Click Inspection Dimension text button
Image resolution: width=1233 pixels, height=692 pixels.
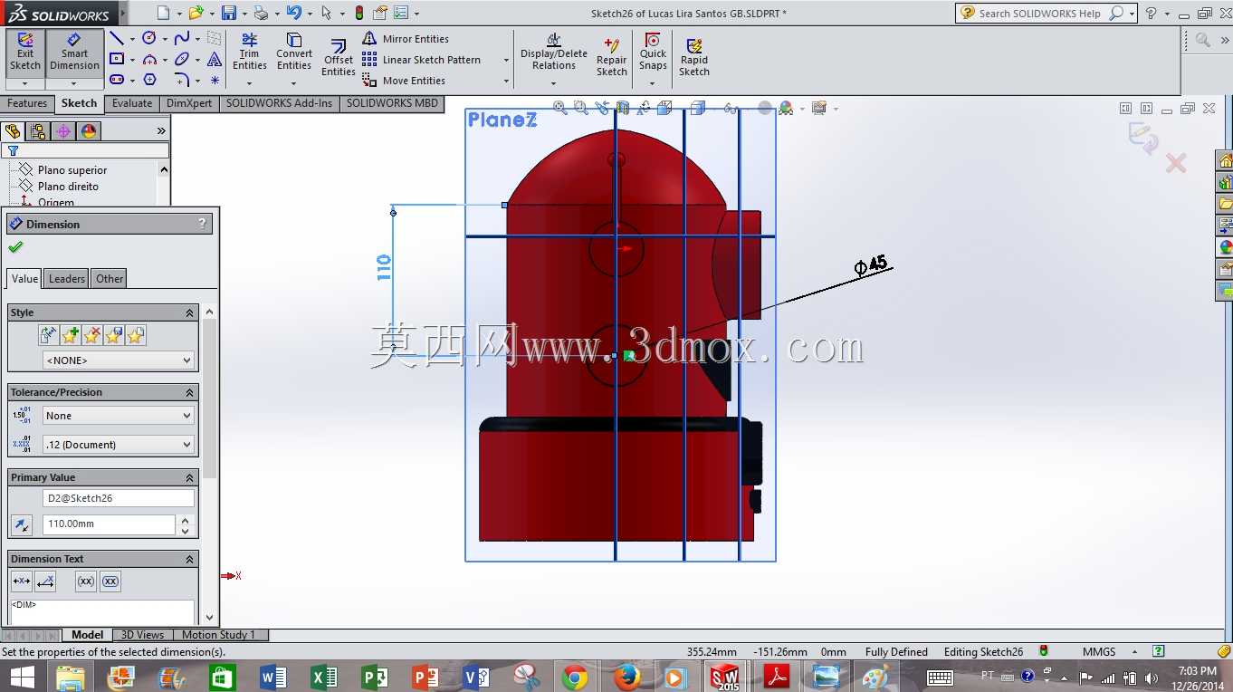coord(110,581)
